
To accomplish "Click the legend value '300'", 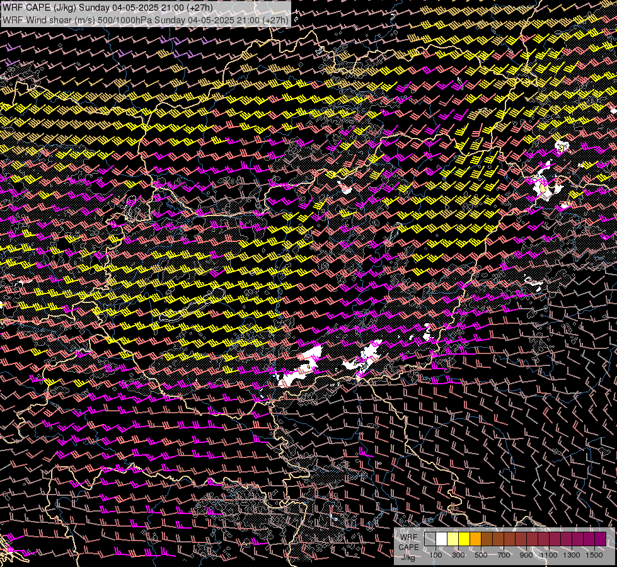I will click(458, 555).
